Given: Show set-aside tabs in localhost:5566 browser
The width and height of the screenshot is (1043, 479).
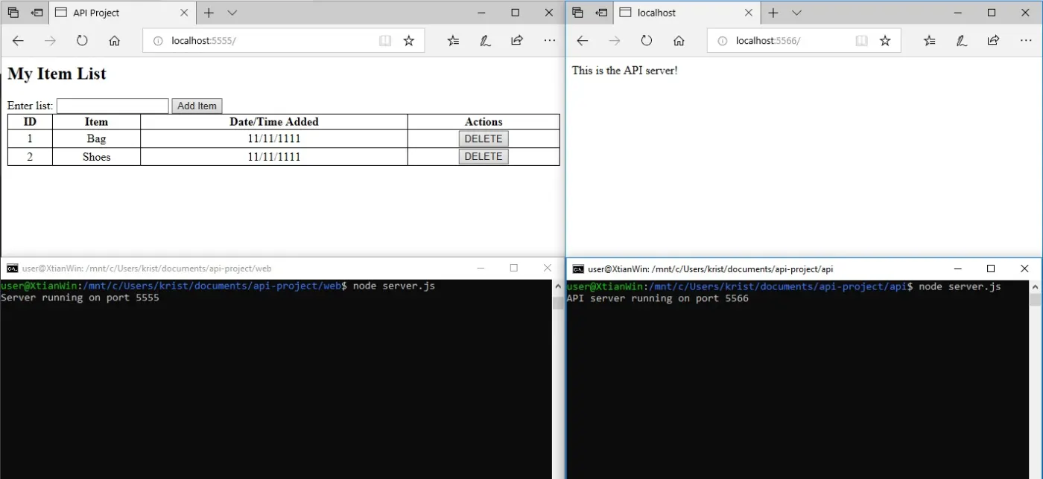Looking at the screenshot, I should pyautogui.click(x=578, y=13).
